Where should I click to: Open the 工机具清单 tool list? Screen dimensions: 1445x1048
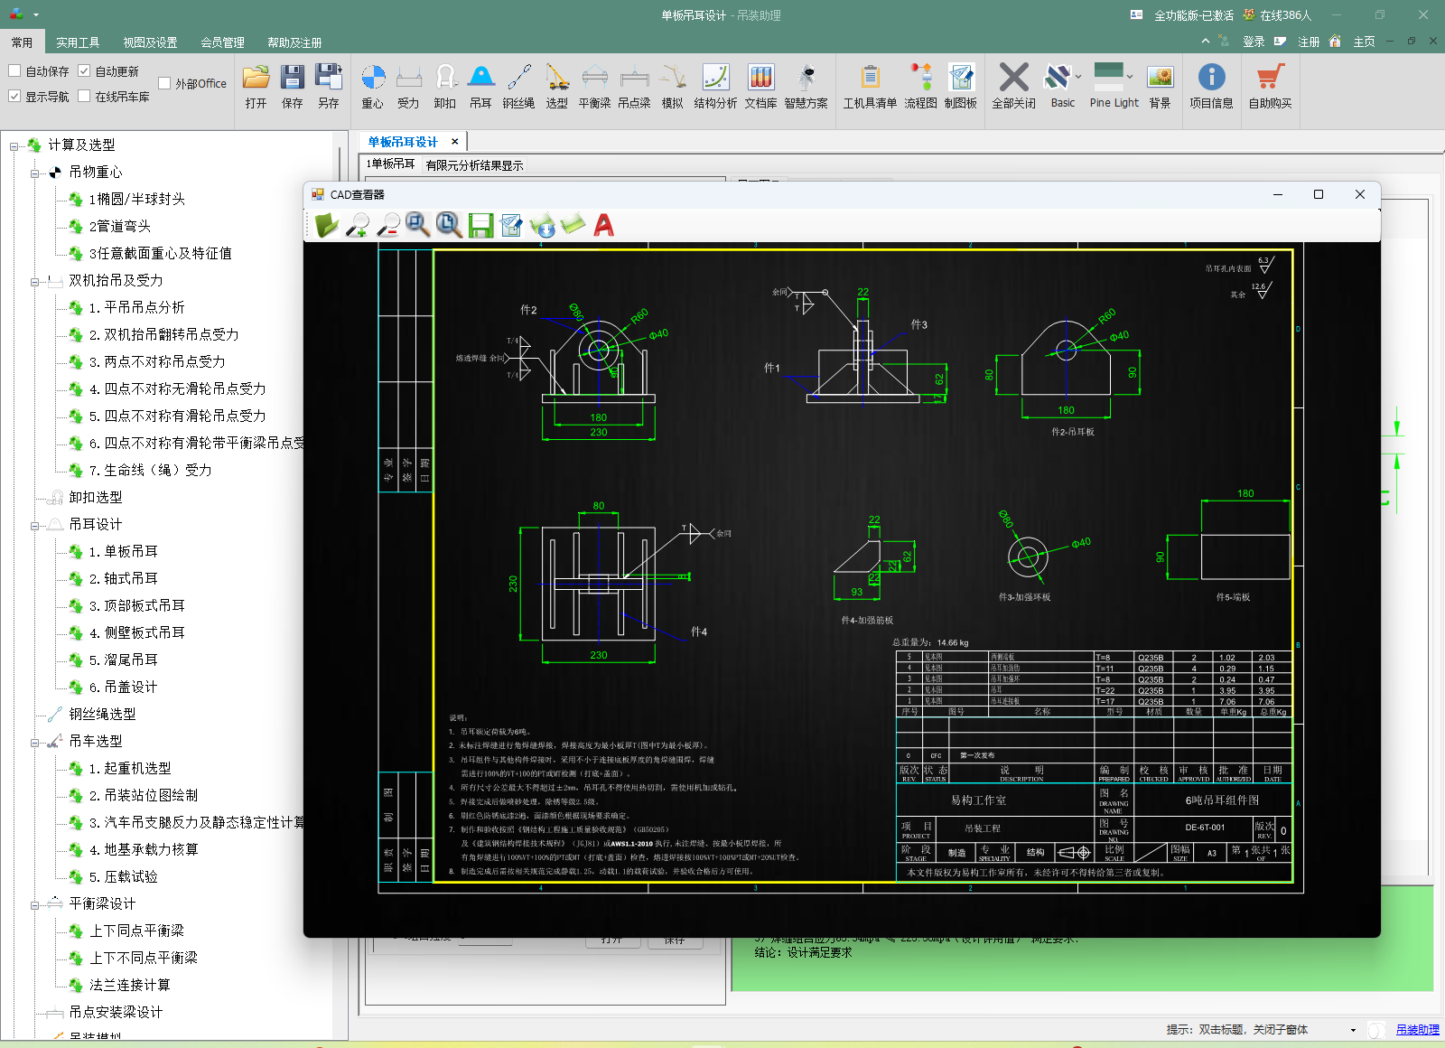(870, 87)
